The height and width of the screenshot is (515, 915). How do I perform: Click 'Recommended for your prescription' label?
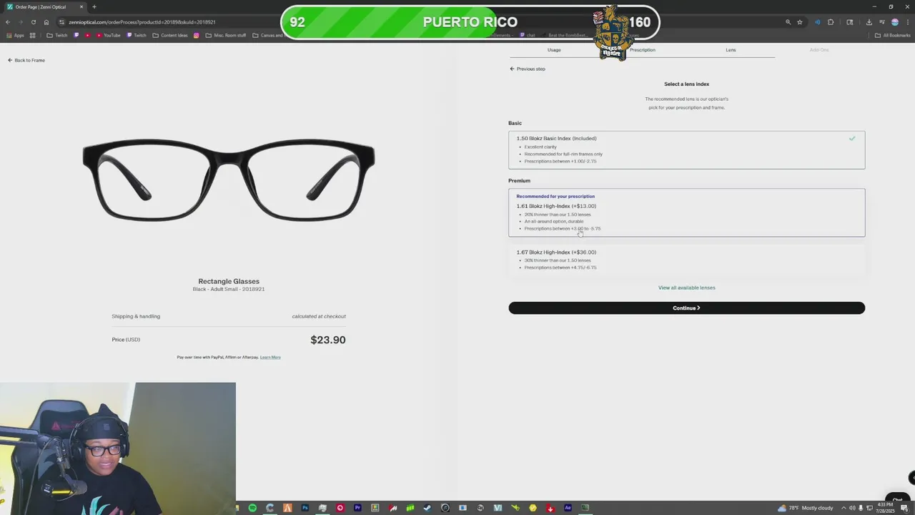[555, 196]
